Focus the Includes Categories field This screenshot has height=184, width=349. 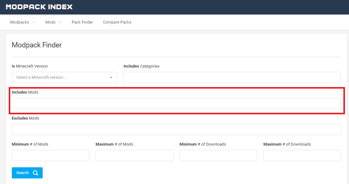(232, 77)
